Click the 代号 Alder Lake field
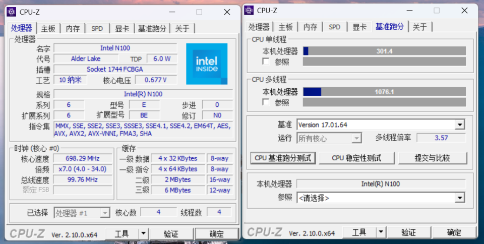 86,58
